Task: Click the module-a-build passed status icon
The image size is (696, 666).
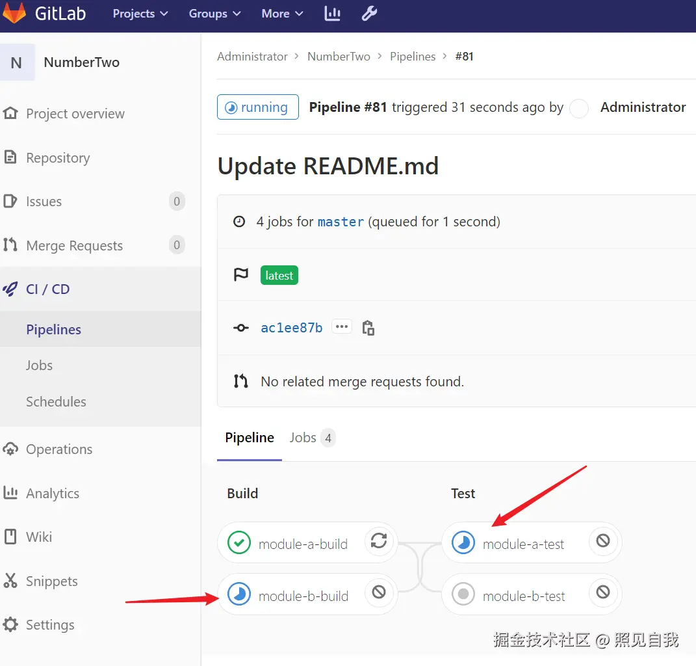Action: [239, 542]
